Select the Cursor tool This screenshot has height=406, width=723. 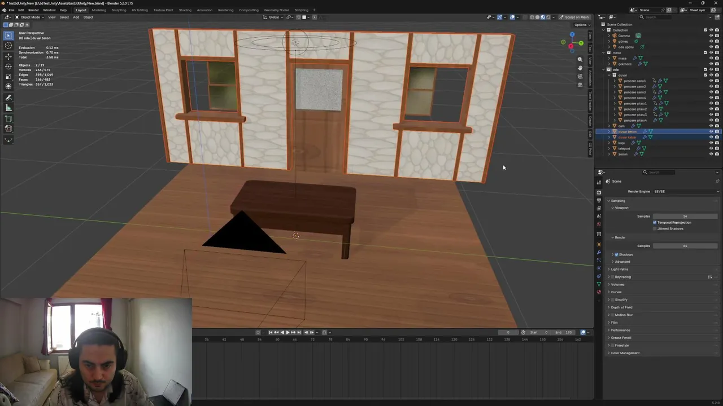tap(8, 46)
